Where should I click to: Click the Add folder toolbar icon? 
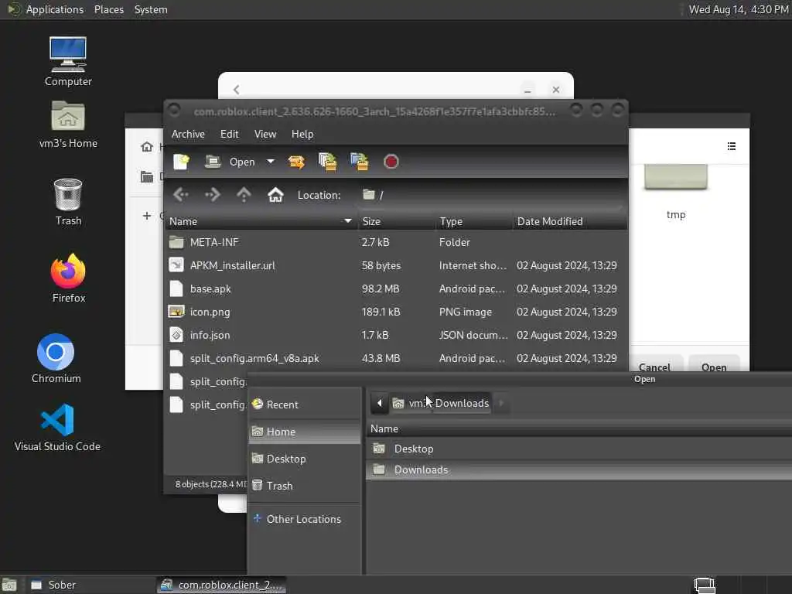(360, 162)
